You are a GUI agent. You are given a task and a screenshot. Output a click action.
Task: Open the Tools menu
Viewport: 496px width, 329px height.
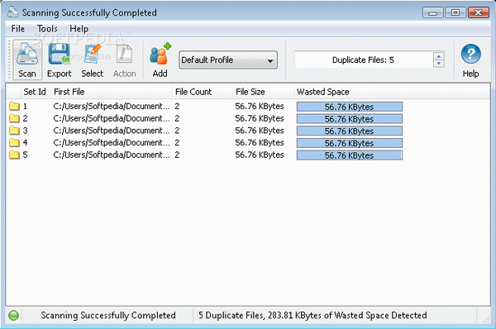47,29
